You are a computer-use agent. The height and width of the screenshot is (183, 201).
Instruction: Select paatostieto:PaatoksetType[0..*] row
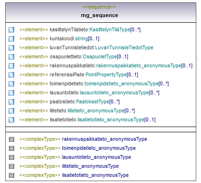click(x=70, y=102)
